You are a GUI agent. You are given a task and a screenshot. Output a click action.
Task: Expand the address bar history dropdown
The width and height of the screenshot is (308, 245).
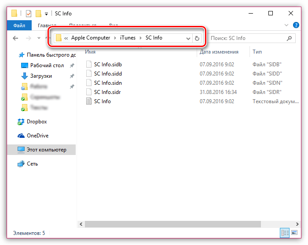(188, 38)
